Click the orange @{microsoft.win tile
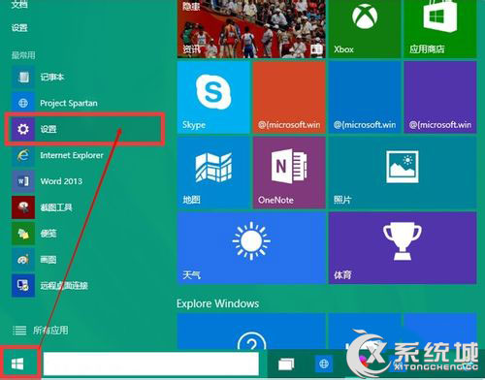485x380 pixels. pyautogui.click(x=289, y=97)
